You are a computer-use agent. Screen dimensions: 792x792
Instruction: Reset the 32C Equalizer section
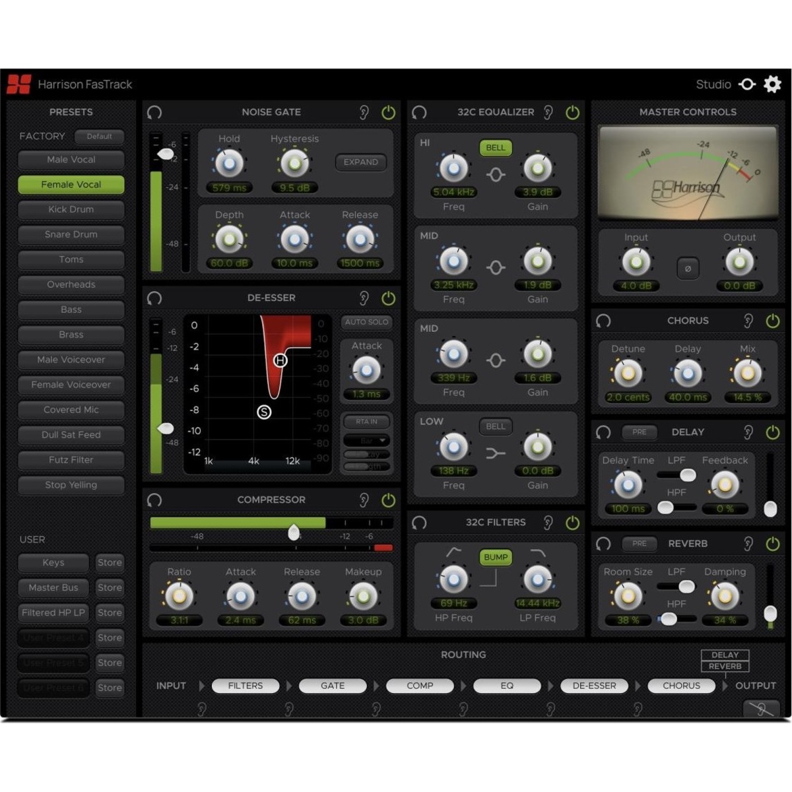pyautogui.click(x=419, y=112)
